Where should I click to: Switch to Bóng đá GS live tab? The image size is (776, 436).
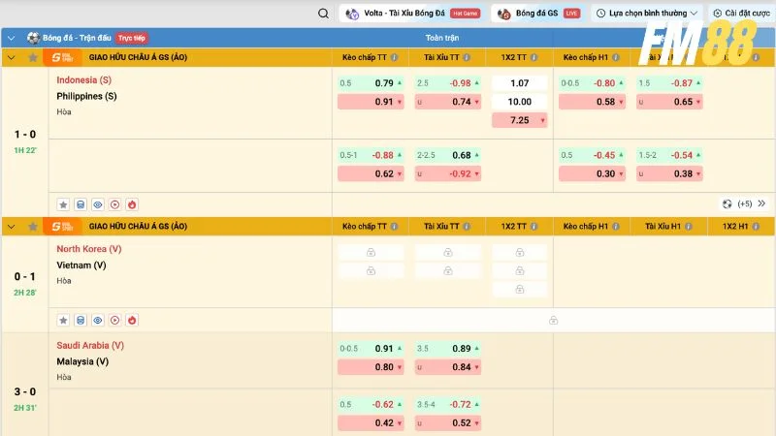coord(537,14)
